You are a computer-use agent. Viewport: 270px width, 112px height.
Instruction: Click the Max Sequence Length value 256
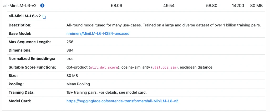click(x=70, y=42)
